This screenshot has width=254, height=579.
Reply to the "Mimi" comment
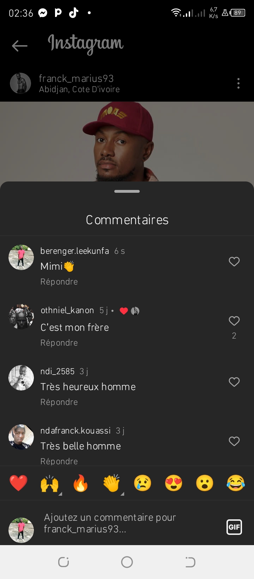tap(59, 282)
